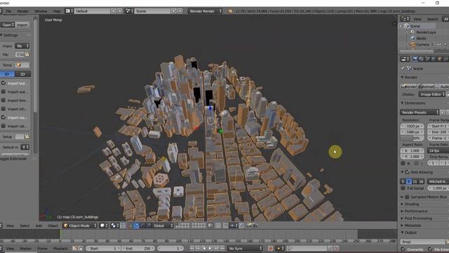Image resolution: width=449 pixels, height=253 pixels.
Task: Open the outliner View menu
Action: click(417, 19)
